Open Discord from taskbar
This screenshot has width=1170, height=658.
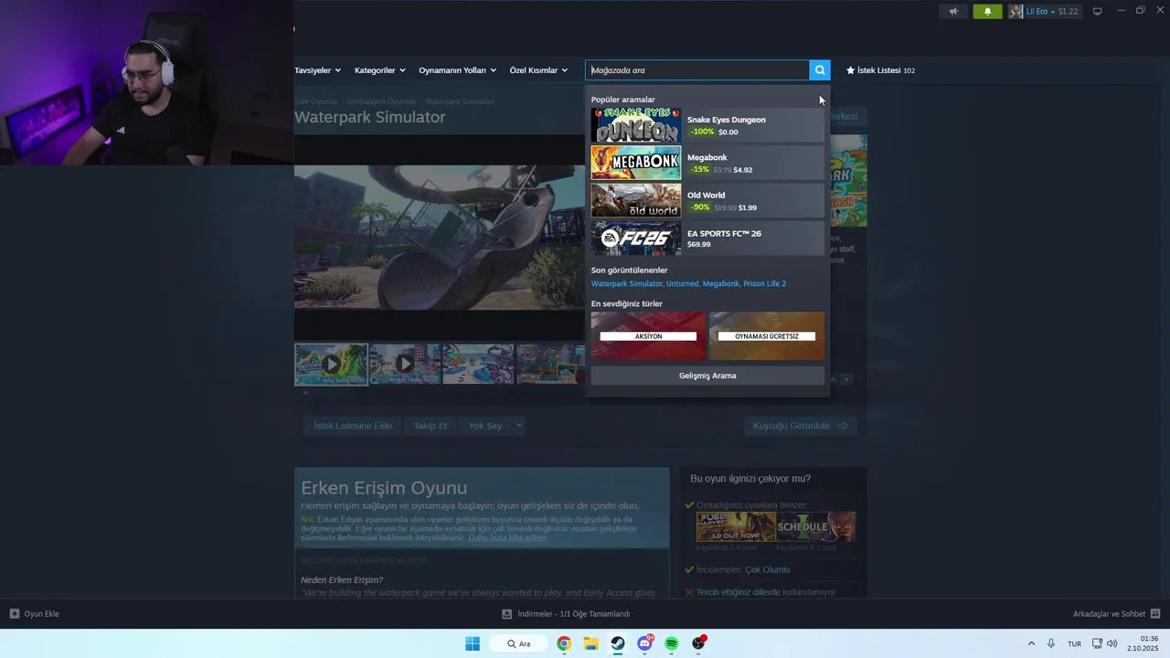tap(645, 643)
